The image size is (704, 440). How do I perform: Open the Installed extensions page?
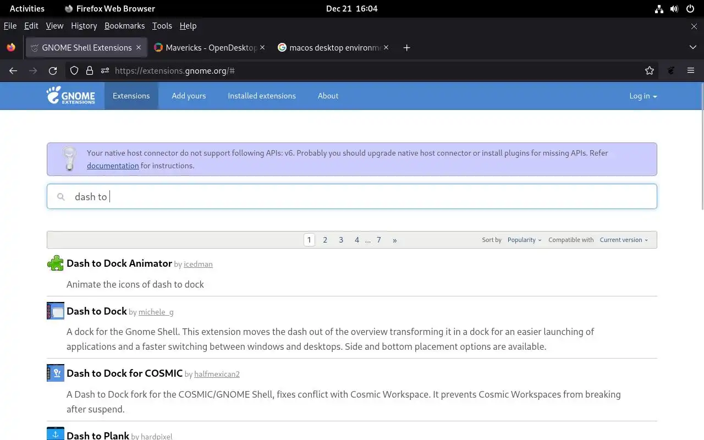point(262,96)
